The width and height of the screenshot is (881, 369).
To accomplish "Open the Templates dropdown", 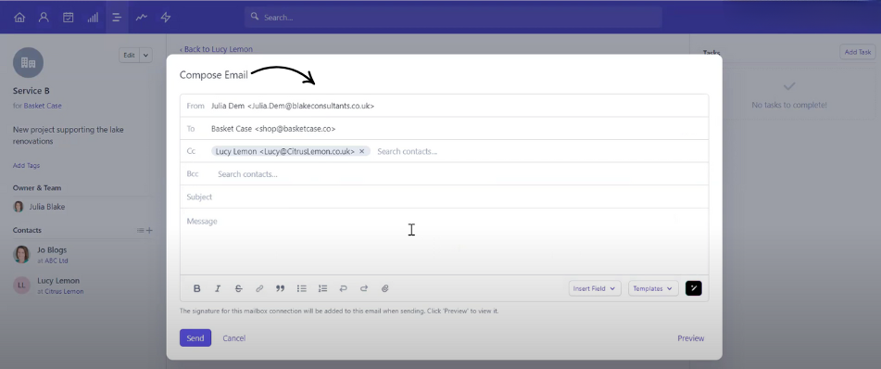I will (653, 288).
